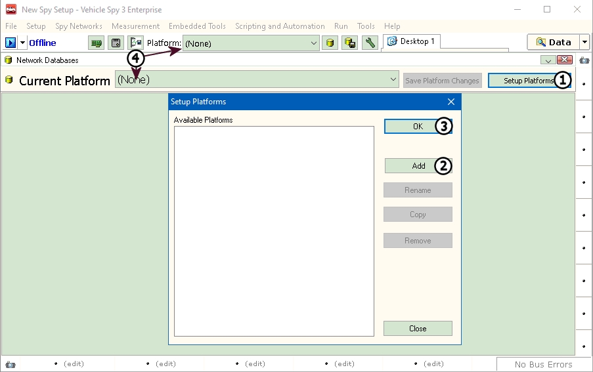Open the dropdown arrow beside the play button
593x372 pixels.
click(x=23, y=43)
